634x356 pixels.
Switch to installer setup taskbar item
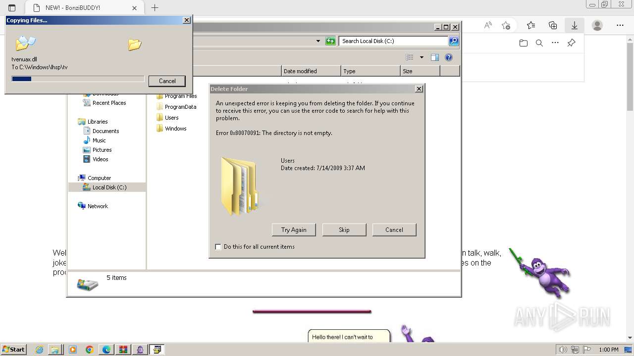(157, 350)
